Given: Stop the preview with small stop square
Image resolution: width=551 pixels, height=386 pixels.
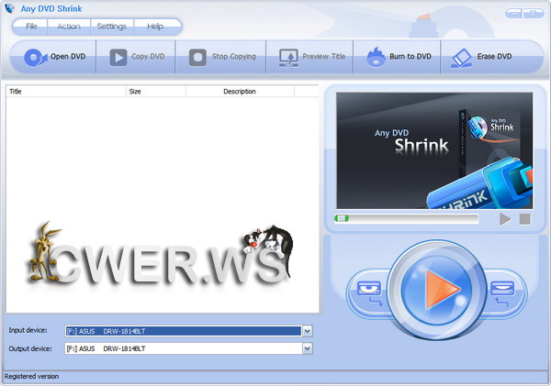Looking at the screenshot, I should (524, 219).
